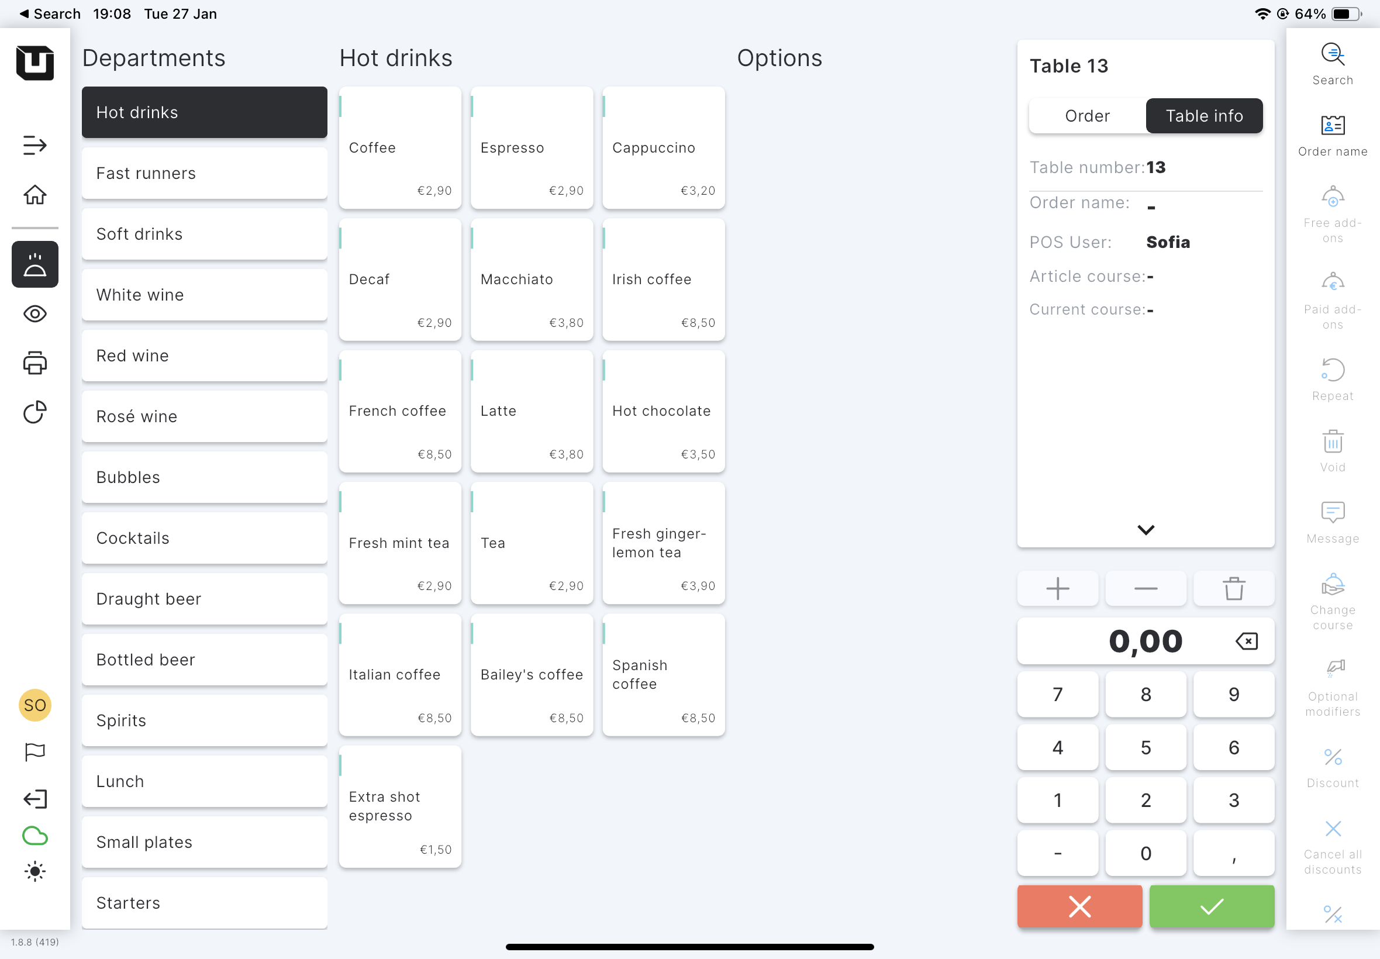Toggle the eye view icon

35,313
